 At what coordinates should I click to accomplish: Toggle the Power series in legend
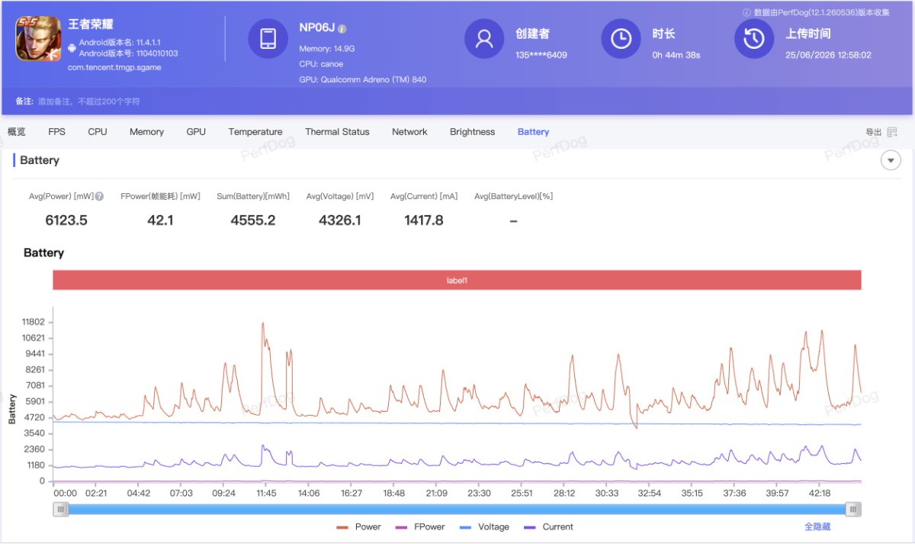[358, 526]
